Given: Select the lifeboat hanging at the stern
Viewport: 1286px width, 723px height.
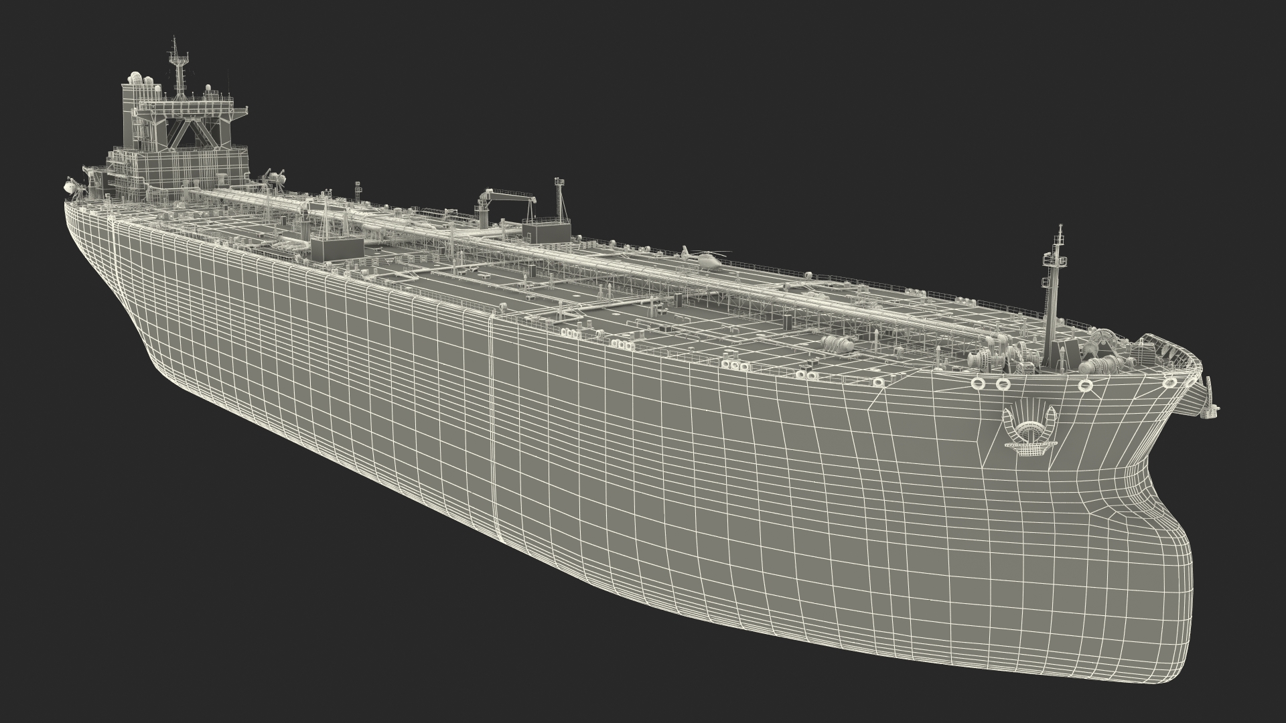Looking at the screenshot, I should click(70, 188).
